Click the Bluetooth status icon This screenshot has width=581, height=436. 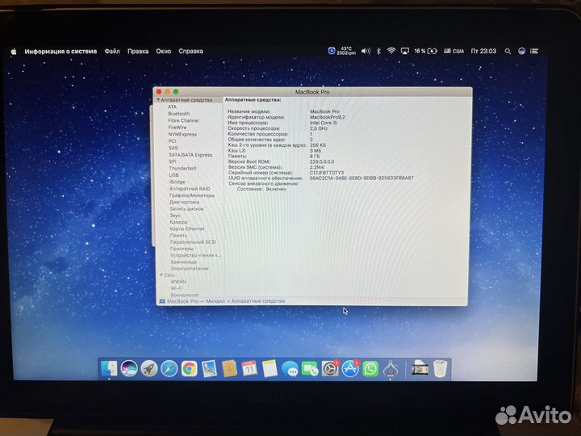378,51
